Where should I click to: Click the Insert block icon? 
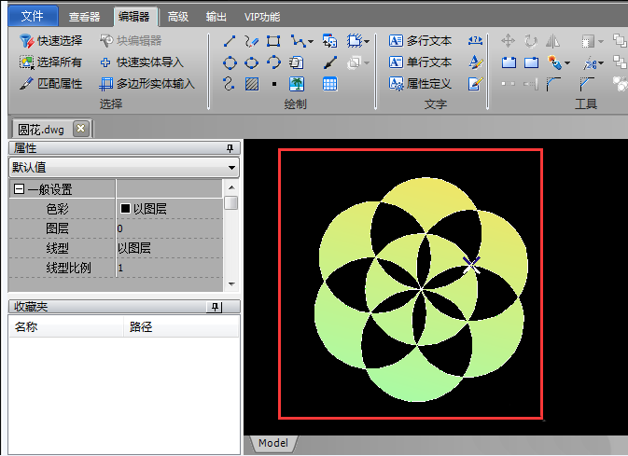coord(329,41)
